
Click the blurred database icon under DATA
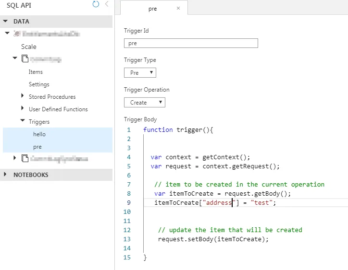coord(17,34)
